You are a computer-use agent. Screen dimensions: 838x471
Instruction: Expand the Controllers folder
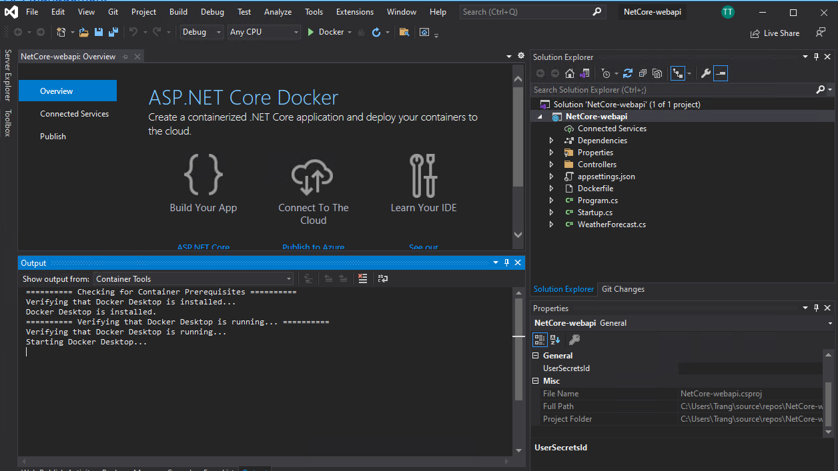[x=551, y=165]
